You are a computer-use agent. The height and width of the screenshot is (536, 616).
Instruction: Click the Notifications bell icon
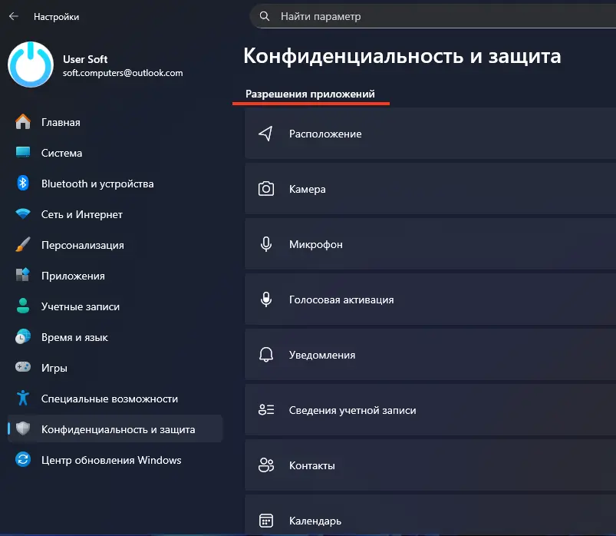pos(266,355)
